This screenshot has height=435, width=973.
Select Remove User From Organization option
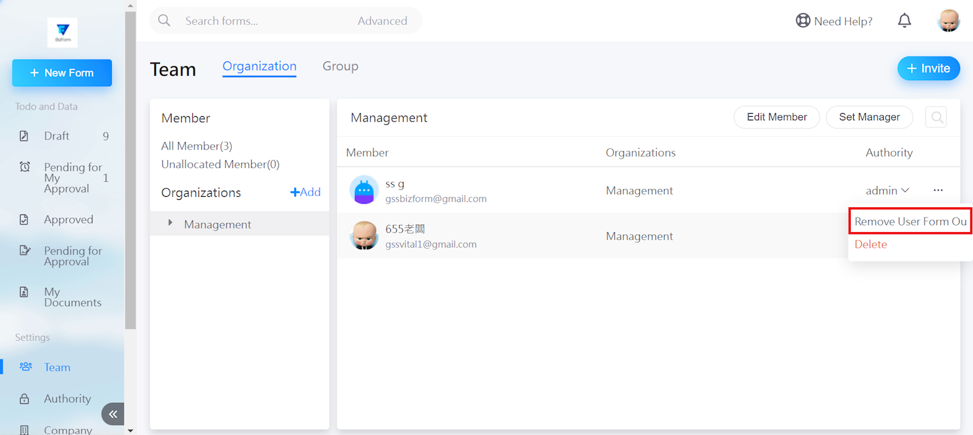pos(910,221)
